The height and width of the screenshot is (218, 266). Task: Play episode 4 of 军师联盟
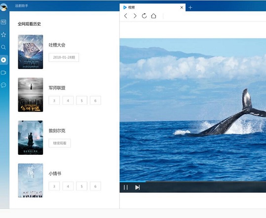pyautogui.click(x=68, y=101)
